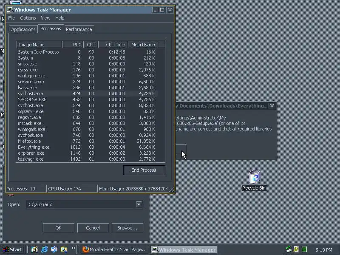Sort processes by CPU column header
This screenshot has width=340, height=255.
91,45
